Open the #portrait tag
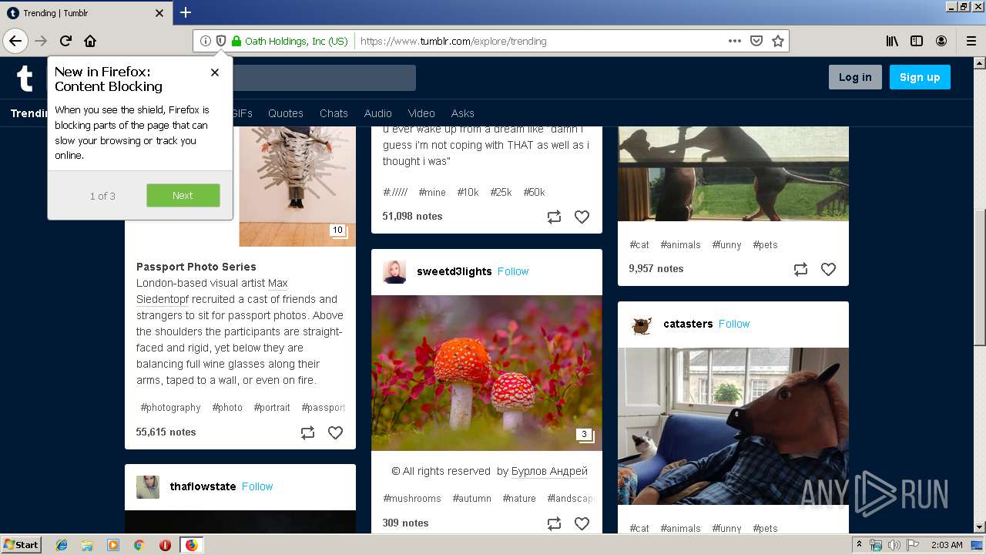 pos(272,408)
